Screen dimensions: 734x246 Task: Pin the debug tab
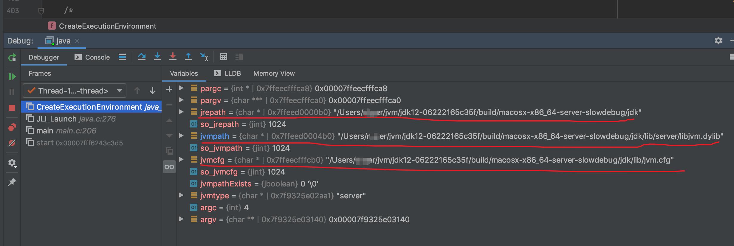pos(12,182)
